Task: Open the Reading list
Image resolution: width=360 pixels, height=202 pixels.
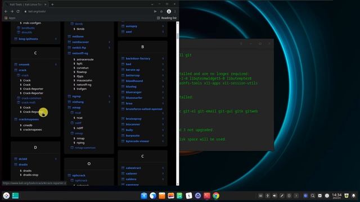Action: point(166,18)
